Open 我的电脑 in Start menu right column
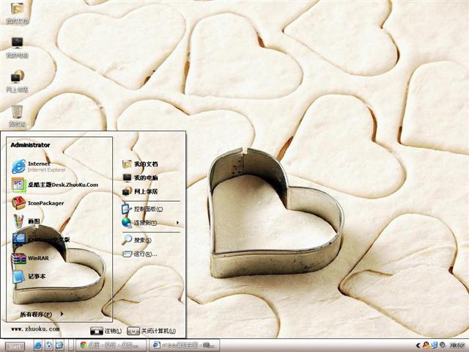The height and width of the screenshot is (352, 469). pyautogui.click(x=140, y=177)
